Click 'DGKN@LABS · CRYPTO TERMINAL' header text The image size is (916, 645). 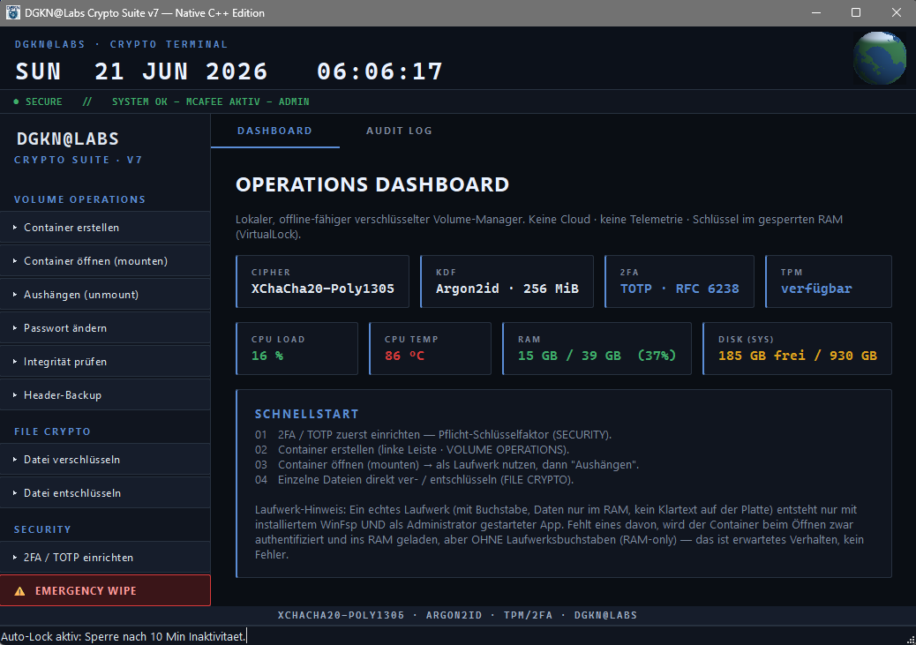[121, 44]
